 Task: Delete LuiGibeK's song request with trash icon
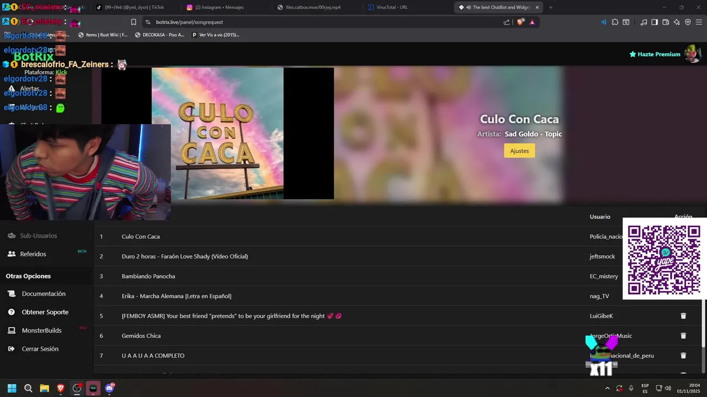(683, 316)
